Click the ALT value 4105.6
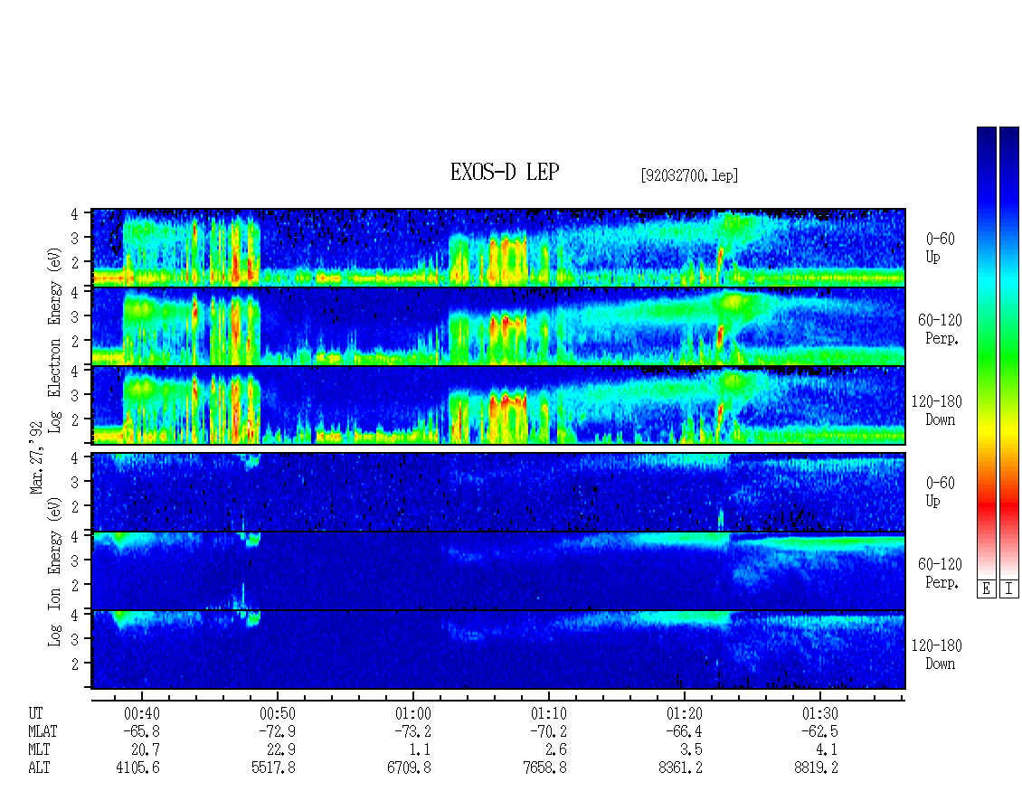The image size is (1022, 791). coord(138,768)
